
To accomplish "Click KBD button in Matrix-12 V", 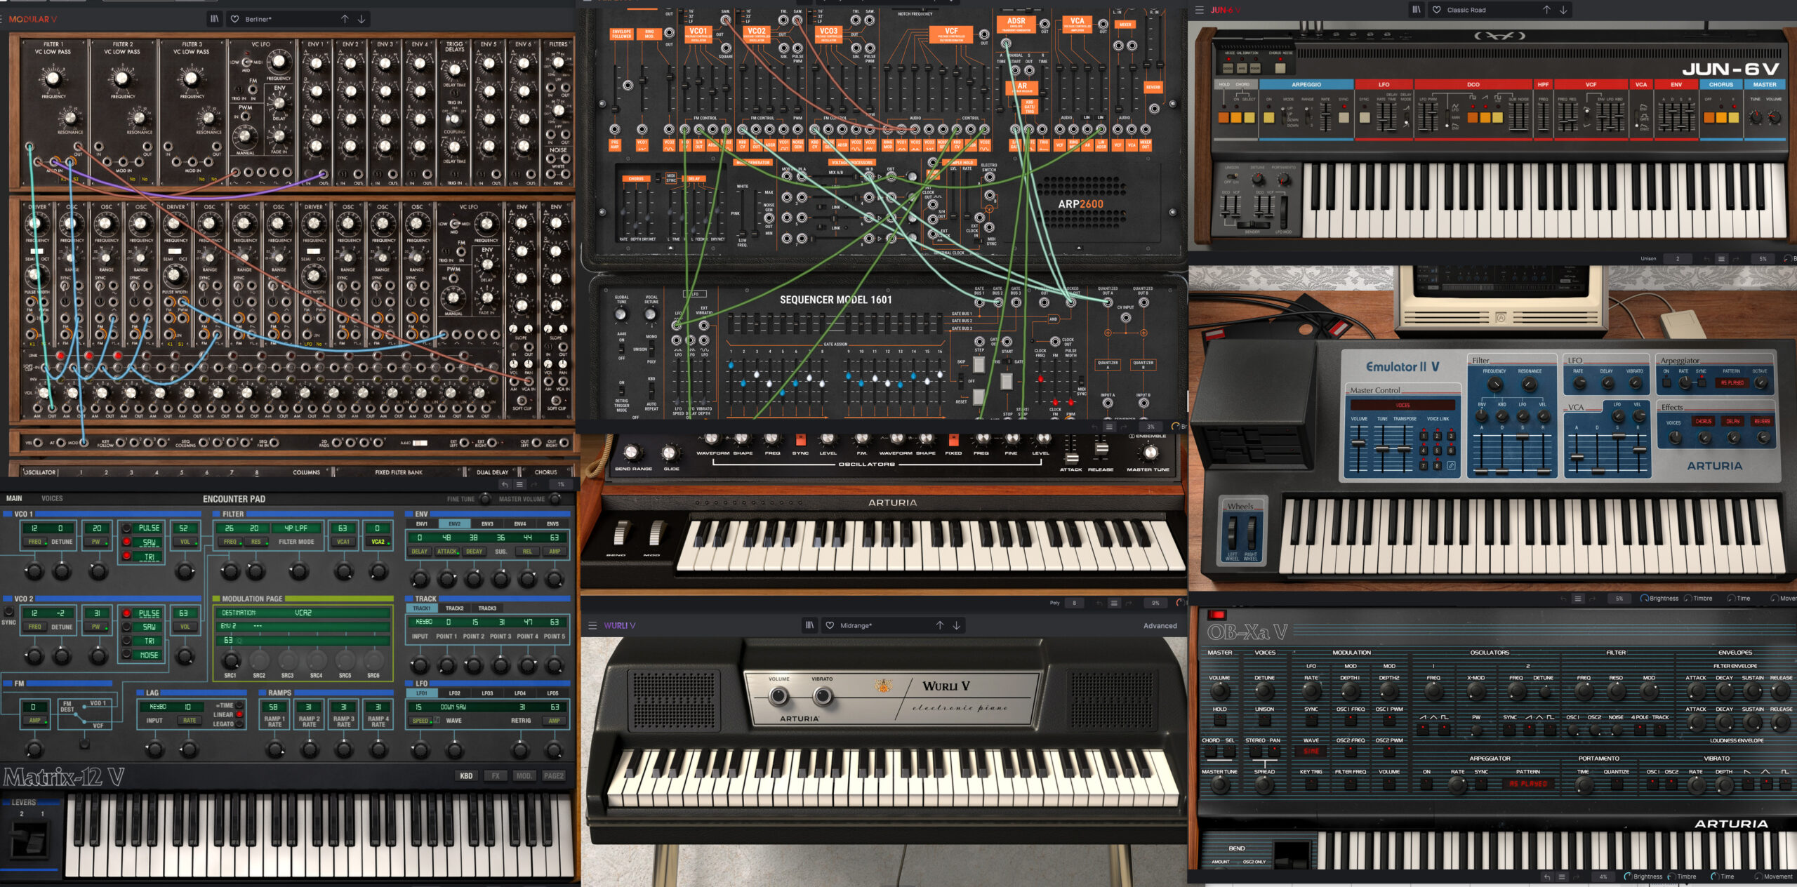I will click(x=466, y=775).
